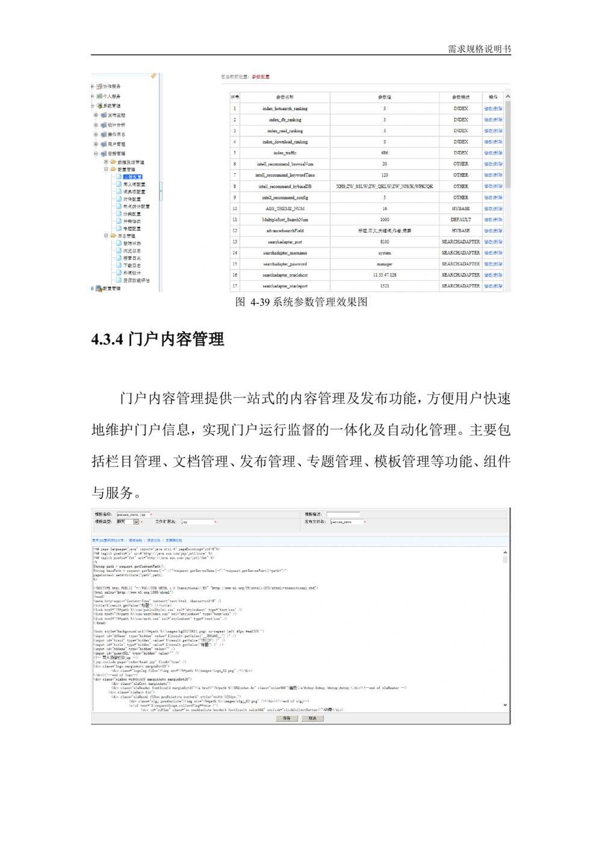Select 下载日志 in the tree
Viewport: 602px width, 851px height.
(x=132, y=265)
